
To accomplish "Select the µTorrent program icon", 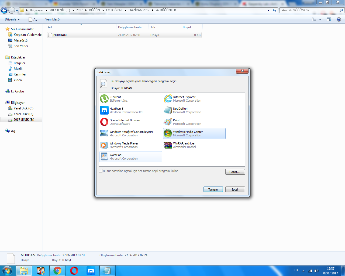I will 104,99.
